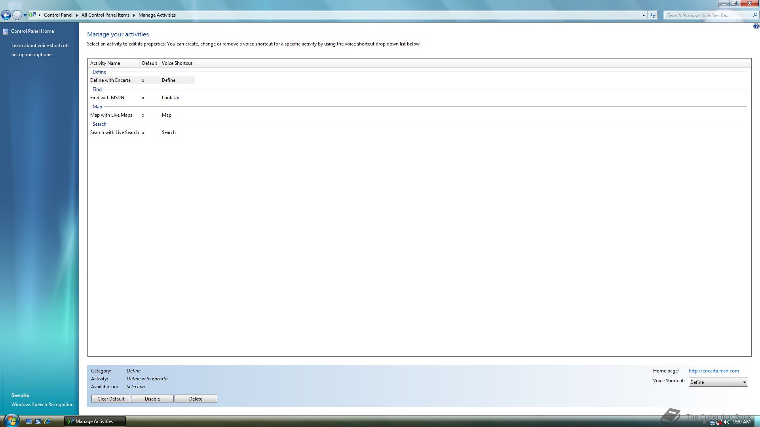
Task: Select Map with Live Maps activity
Action: 111,115
